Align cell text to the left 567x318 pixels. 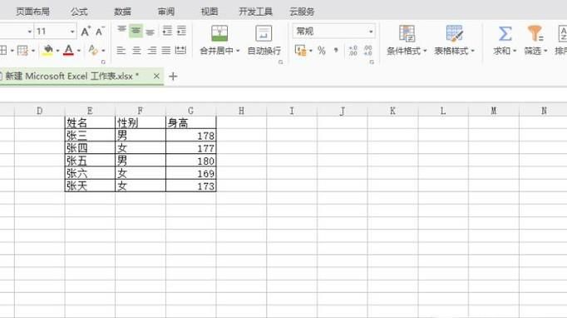tap(121, 50)
